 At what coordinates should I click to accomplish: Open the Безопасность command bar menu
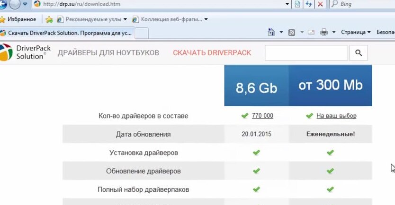pos(386,32)
